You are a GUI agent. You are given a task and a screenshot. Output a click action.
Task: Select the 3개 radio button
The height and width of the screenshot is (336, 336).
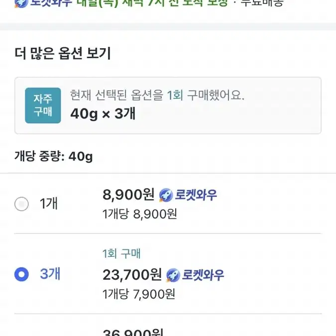(x=21, y=274)
